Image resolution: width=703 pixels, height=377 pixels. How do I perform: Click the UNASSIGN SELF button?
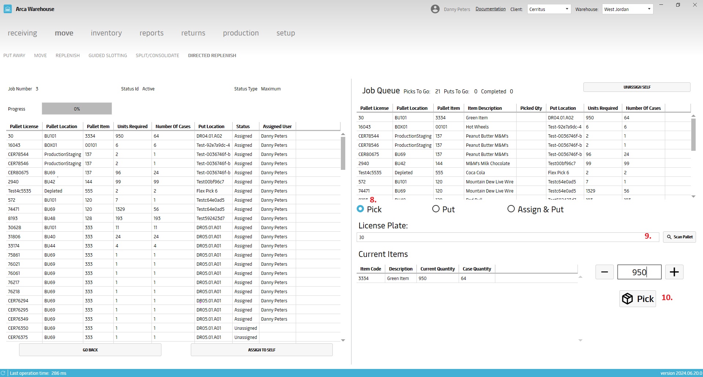(637, 87)
